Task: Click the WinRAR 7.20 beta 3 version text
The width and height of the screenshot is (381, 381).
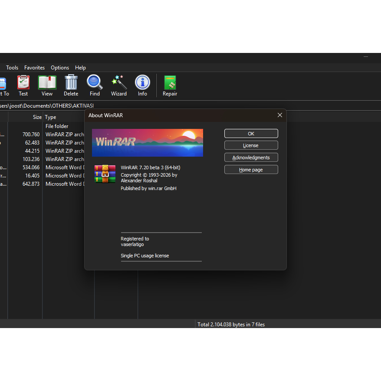Action: (151, 168)
